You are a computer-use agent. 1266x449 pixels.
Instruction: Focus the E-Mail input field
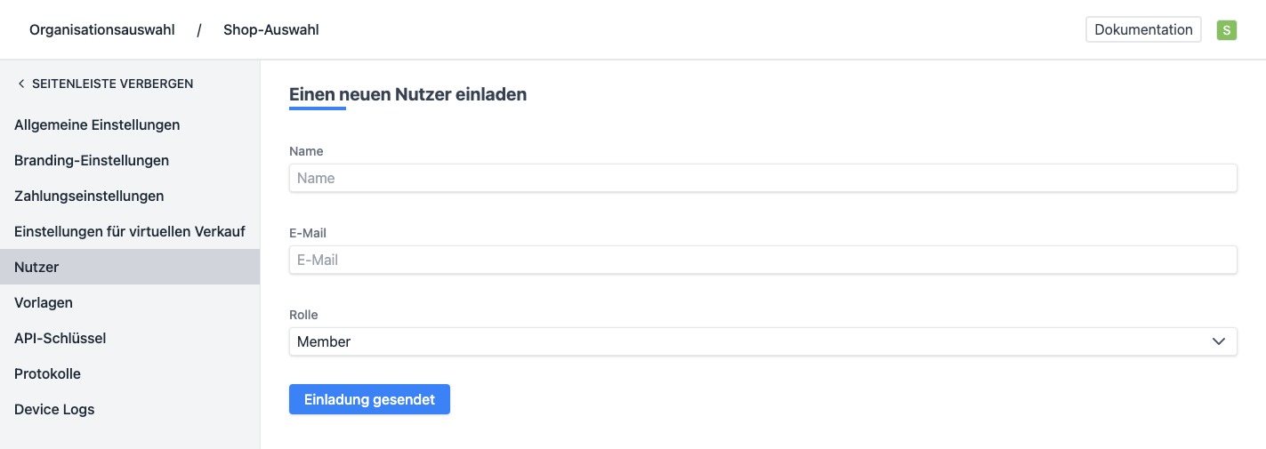pos(762,260)
